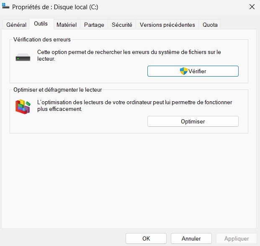Click the shield icon on Vérifier button
260x246 pixels.
[183, 71]
